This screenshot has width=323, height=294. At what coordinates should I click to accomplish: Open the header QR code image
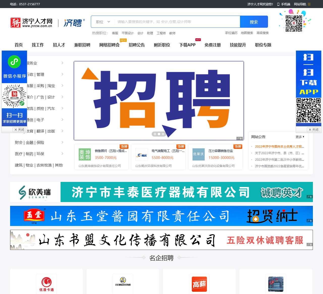coord(294,24)
